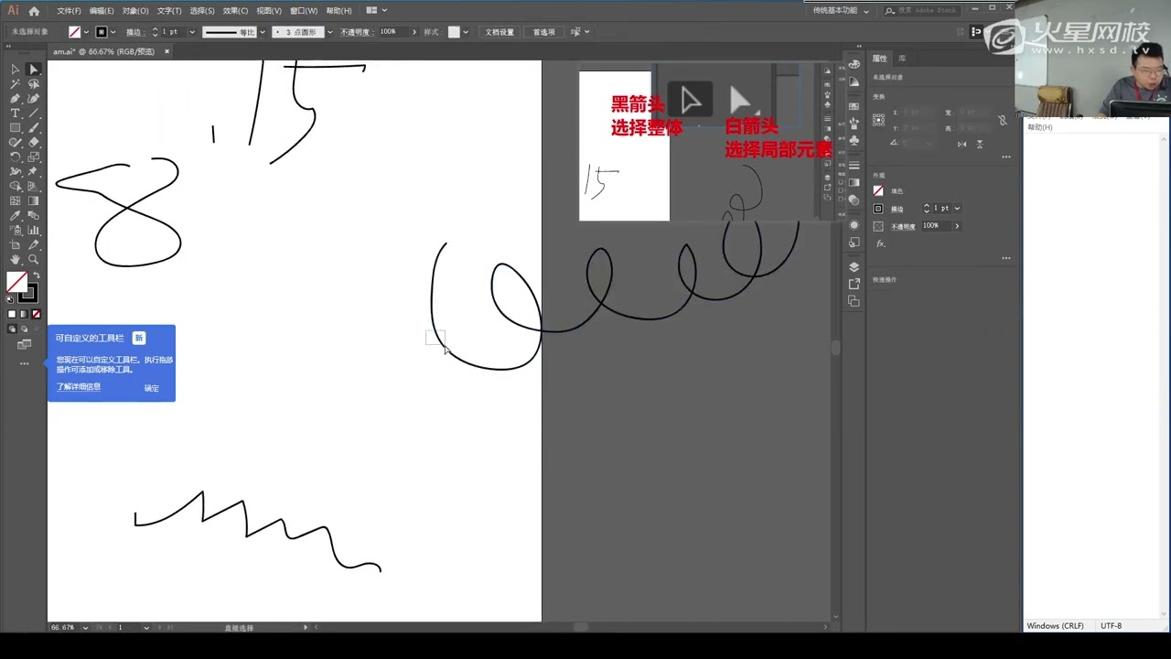This screenshot has height=659, width=1171.
Task: Select the Scale tool
Action: coord(34,157)
